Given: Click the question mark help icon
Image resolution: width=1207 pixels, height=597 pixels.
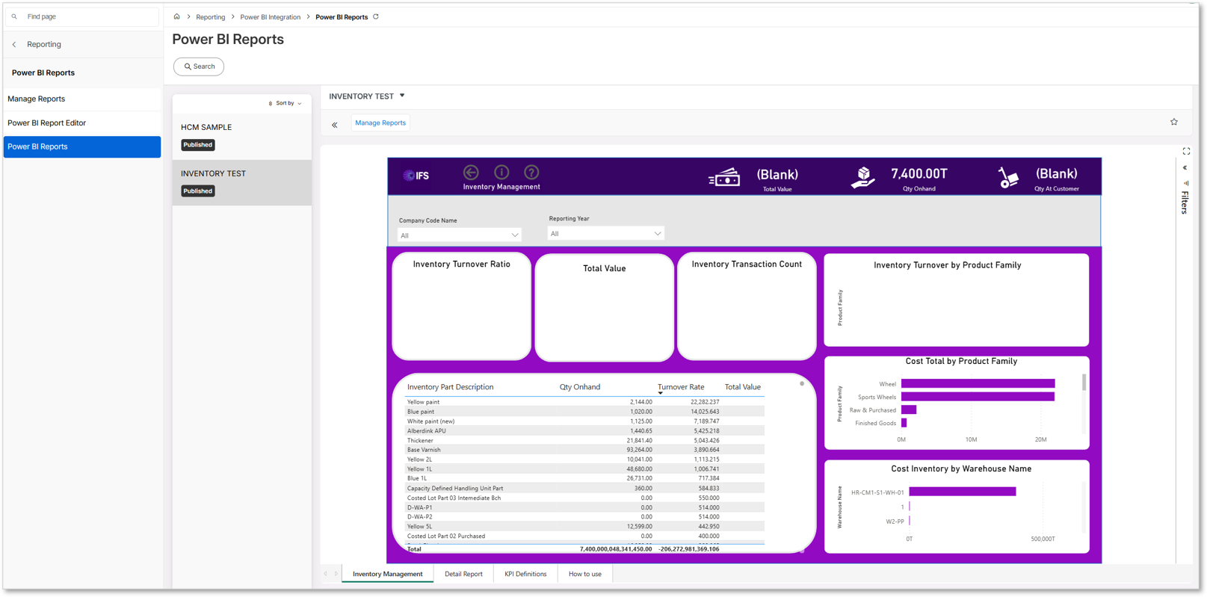Looking at the screenshot, I should pos(531,173).
